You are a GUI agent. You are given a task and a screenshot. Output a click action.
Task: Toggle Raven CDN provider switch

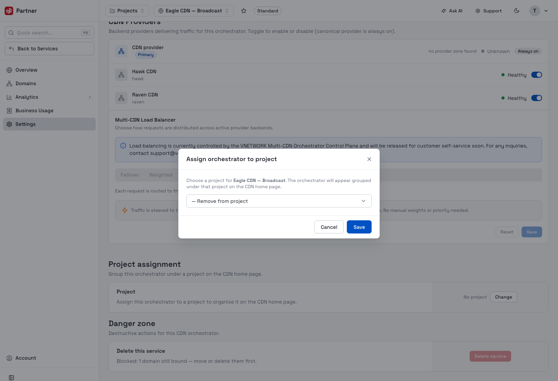click(x=537, y=98)
